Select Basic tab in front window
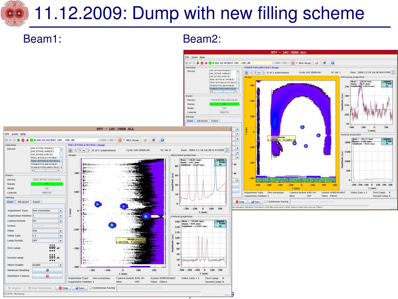 pyautogui.click(x=10, y=202)
